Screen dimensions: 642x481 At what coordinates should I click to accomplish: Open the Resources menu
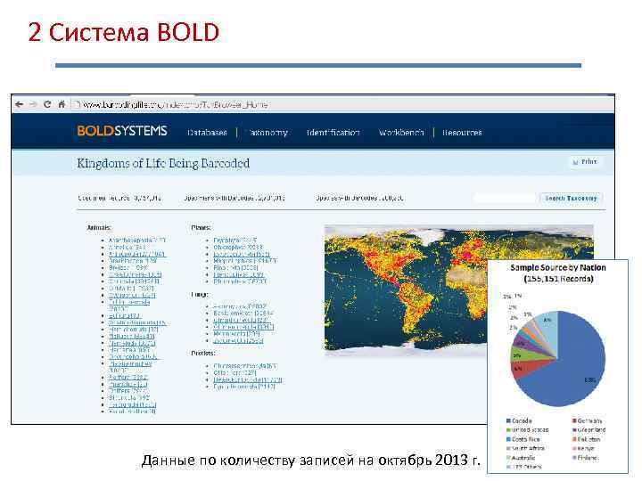click(x=462, y=133)
